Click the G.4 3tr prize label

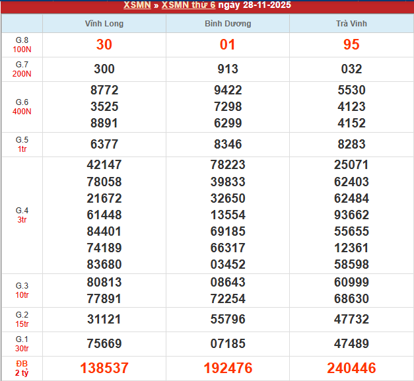click(22, 215)
